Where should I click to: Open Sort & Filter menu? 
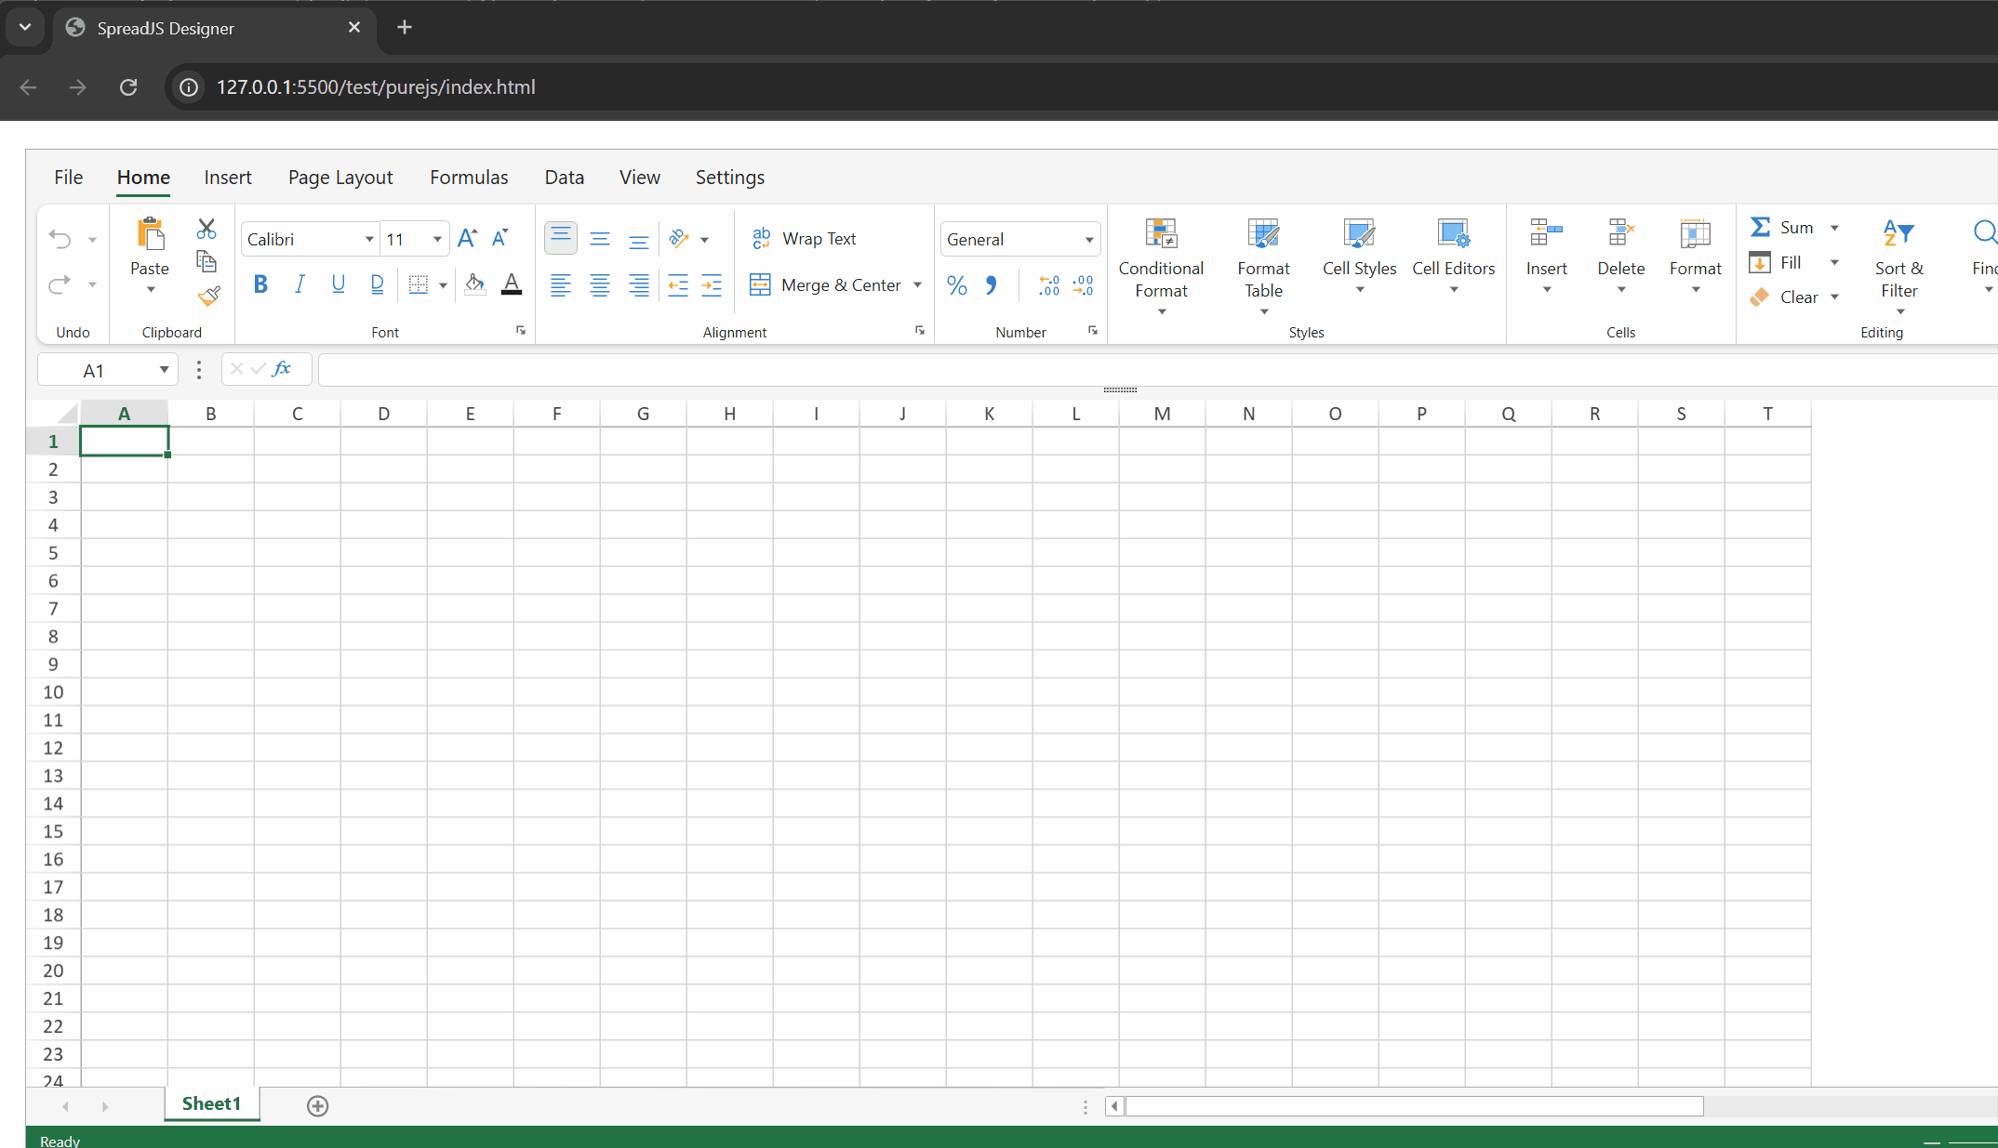tap(1899, 267)
